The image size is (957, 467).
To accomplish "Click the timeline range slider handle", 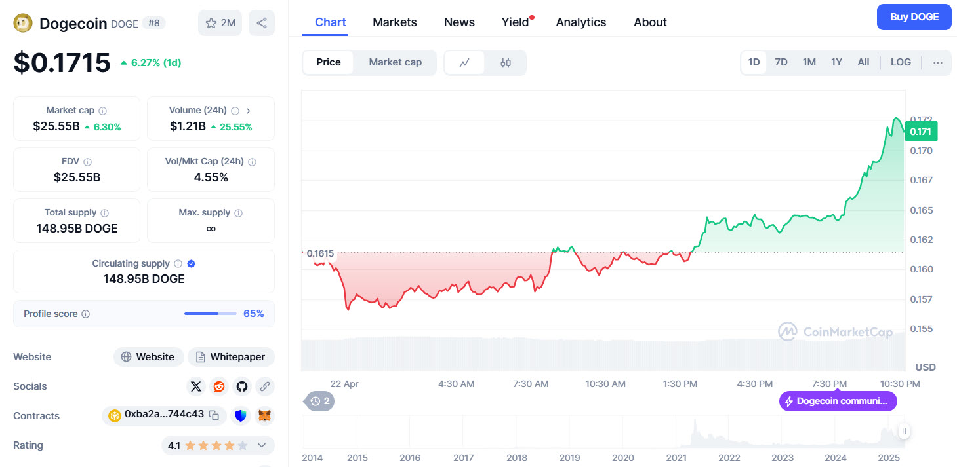I will click(x=904, y=431).
